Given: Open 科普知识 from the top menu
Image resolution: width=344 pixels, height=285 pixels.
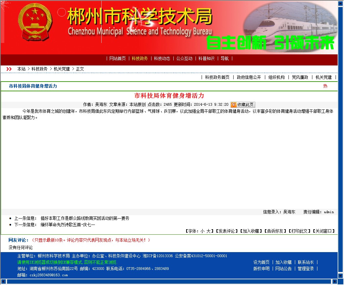Looking at the screenshot, I should coord(206,58).
